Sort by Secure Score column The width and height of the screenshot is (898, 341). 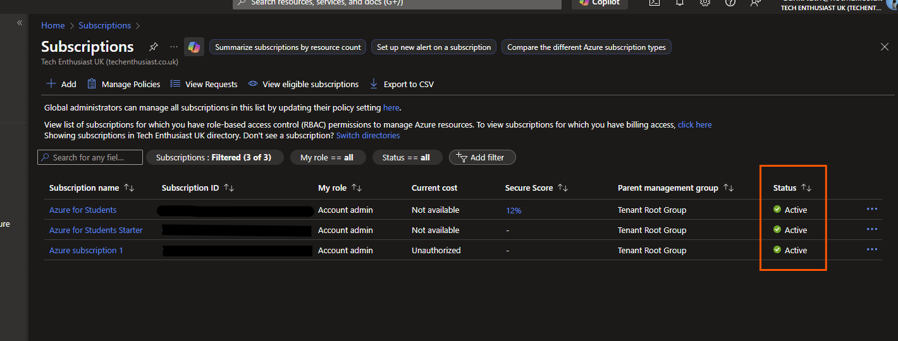point(537,188)
